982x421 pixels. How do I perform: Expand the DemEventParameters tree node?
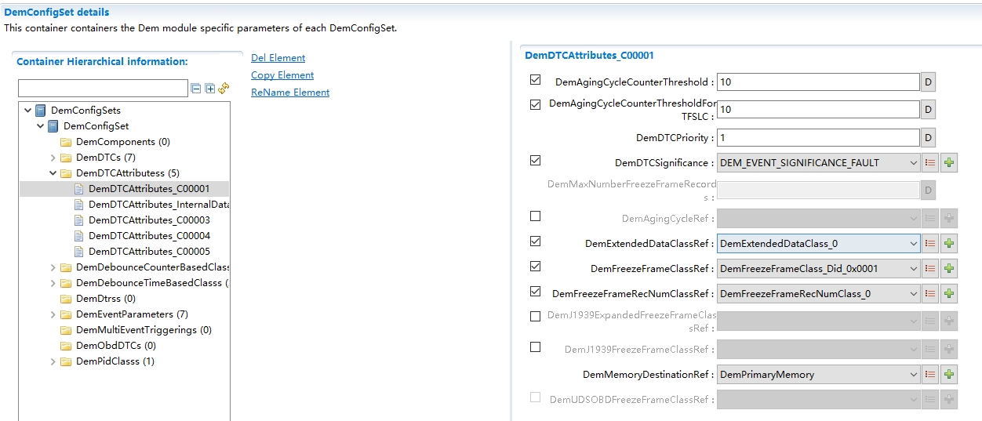click(x=53, y=314)
